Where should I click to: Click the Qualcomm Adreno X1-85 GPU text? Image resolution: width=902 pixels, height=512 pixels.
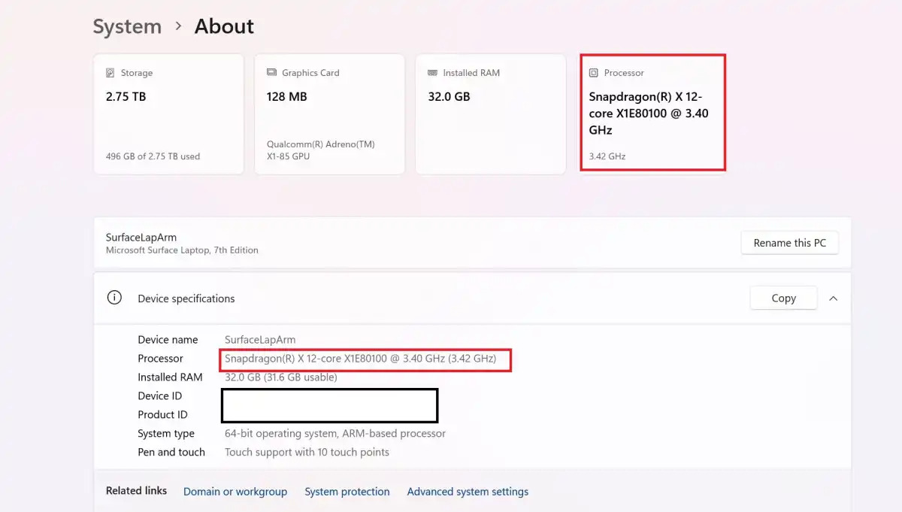320,150
